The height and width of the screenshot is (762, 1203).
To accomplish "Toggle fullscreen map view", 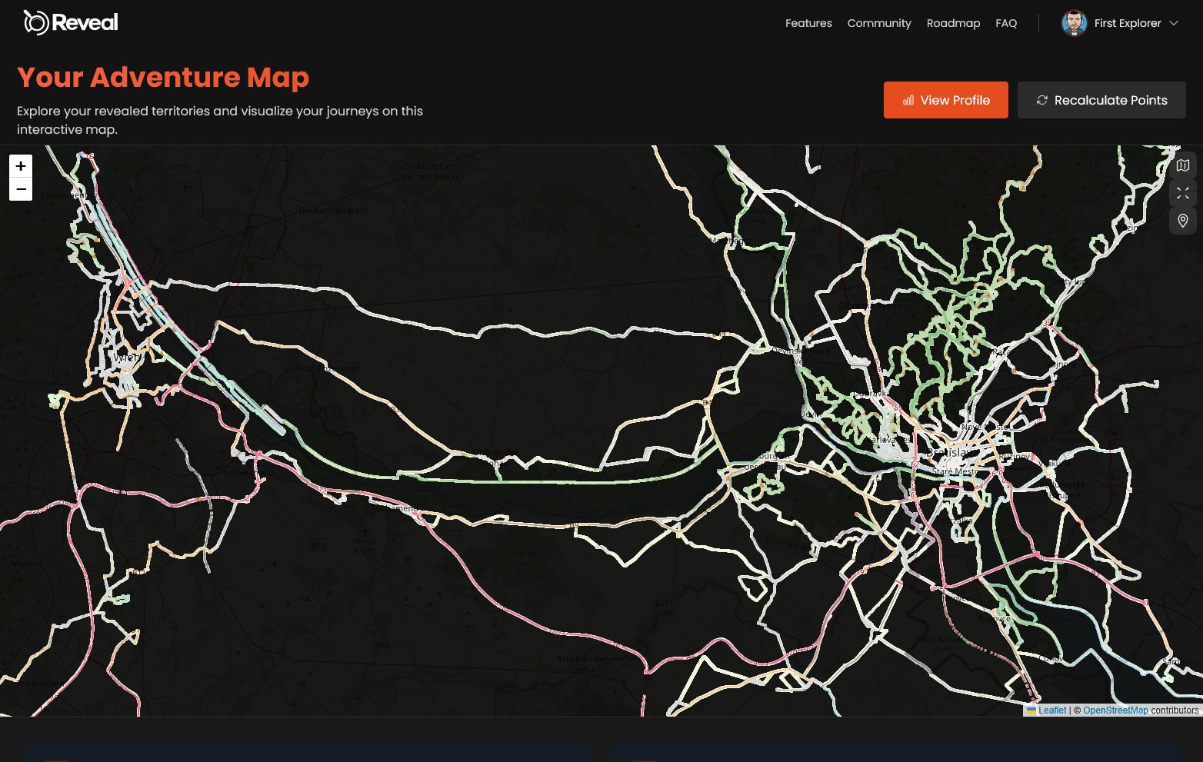I will click(x=1183, y=193).
